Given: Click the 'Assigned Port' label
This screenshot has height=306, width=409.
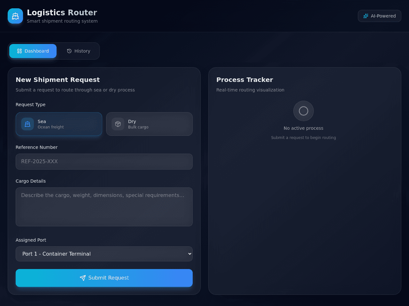Looking at the screenshot, I should click(x=31, y=240).
